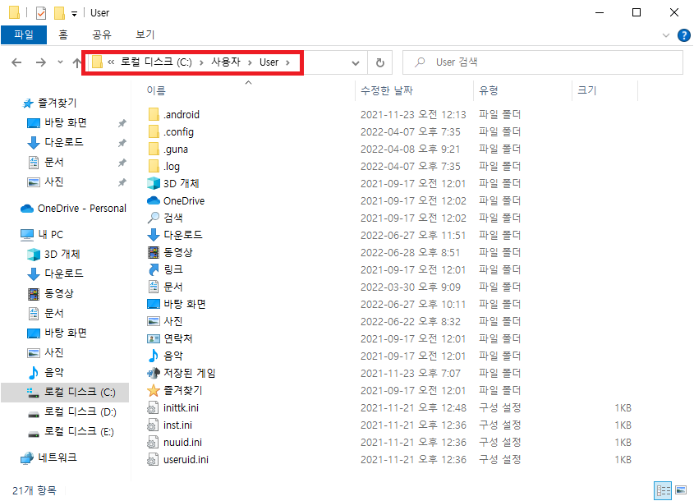694x501 pixels.
Task: Select the 음악 note icon in file list
Action: tap(154, 356)
